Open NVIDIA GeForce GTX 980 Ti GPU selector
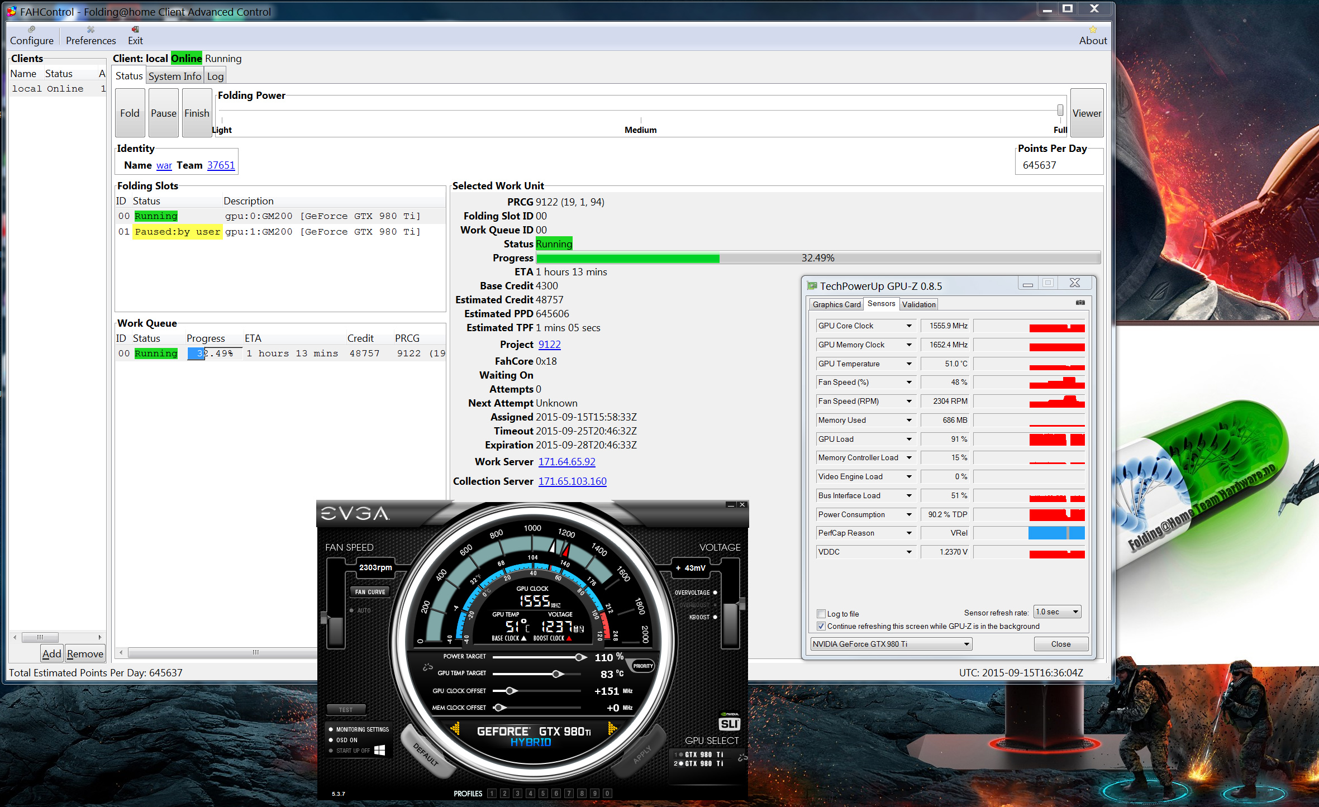1319x807 pixels. pyautogui.click(x=891, y=644)
